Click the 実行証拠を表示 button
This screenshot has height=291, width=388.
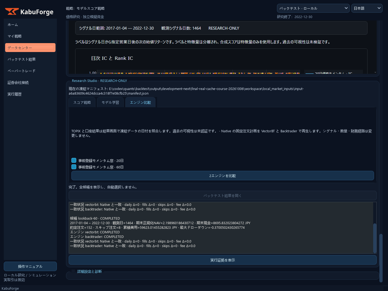pyautogui.click(x=223, y=260)
